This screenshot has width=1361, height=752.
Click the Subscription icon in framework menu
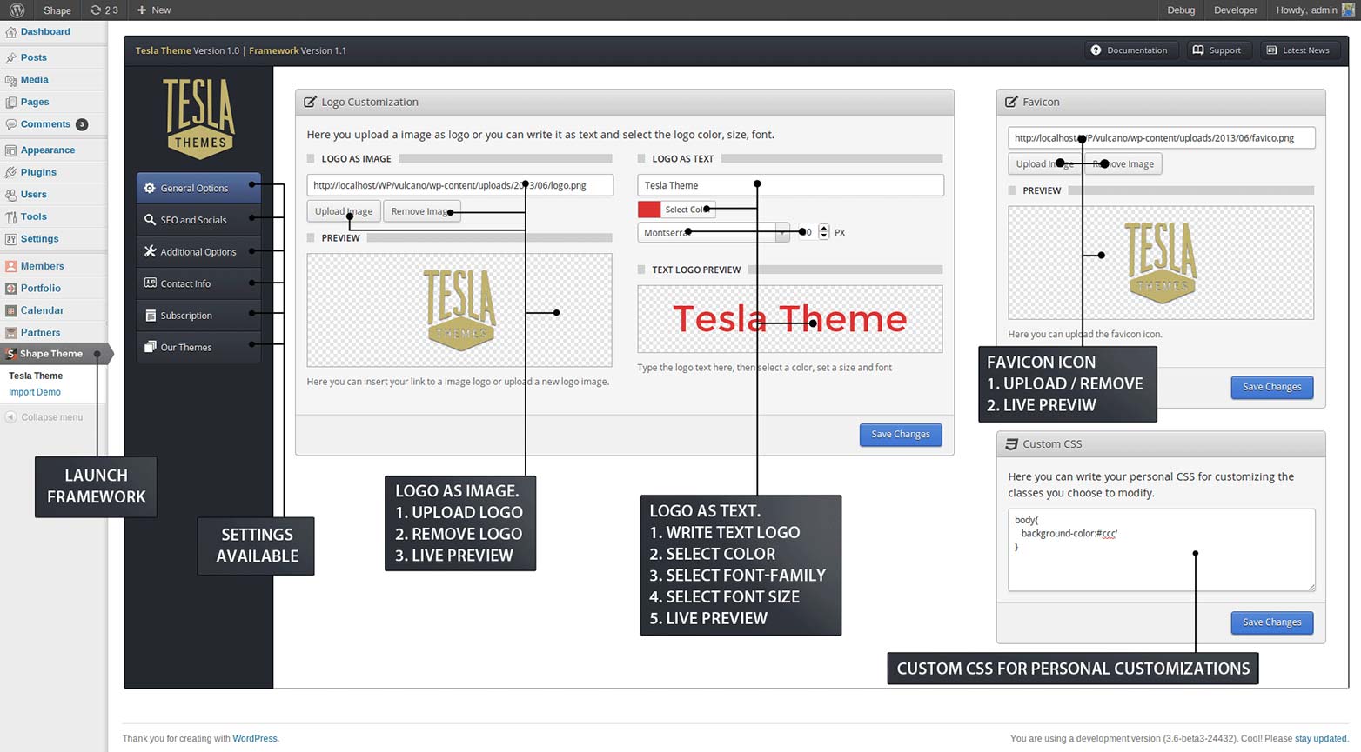click(150, 316)
